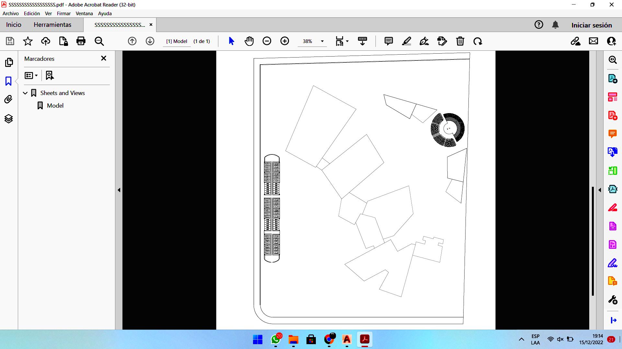Click the zoom out minus icon
Viewport: 622px width, 349px height.
(267, 41)
